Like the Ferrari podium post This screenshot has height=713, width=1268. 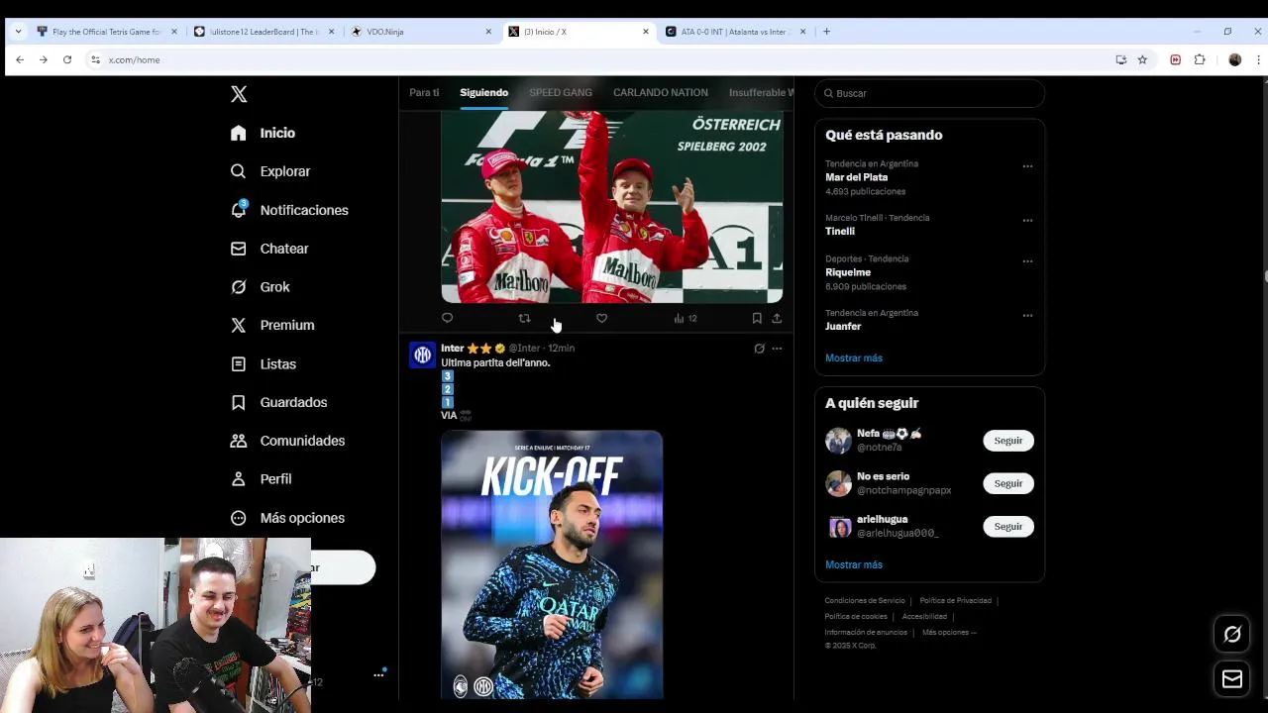coord(601,318)
